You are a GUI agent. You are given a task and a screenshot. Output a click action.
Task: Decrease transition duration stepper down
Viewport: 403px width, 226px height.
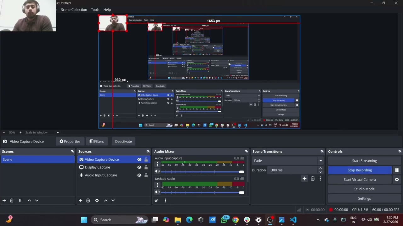point(321,172)
